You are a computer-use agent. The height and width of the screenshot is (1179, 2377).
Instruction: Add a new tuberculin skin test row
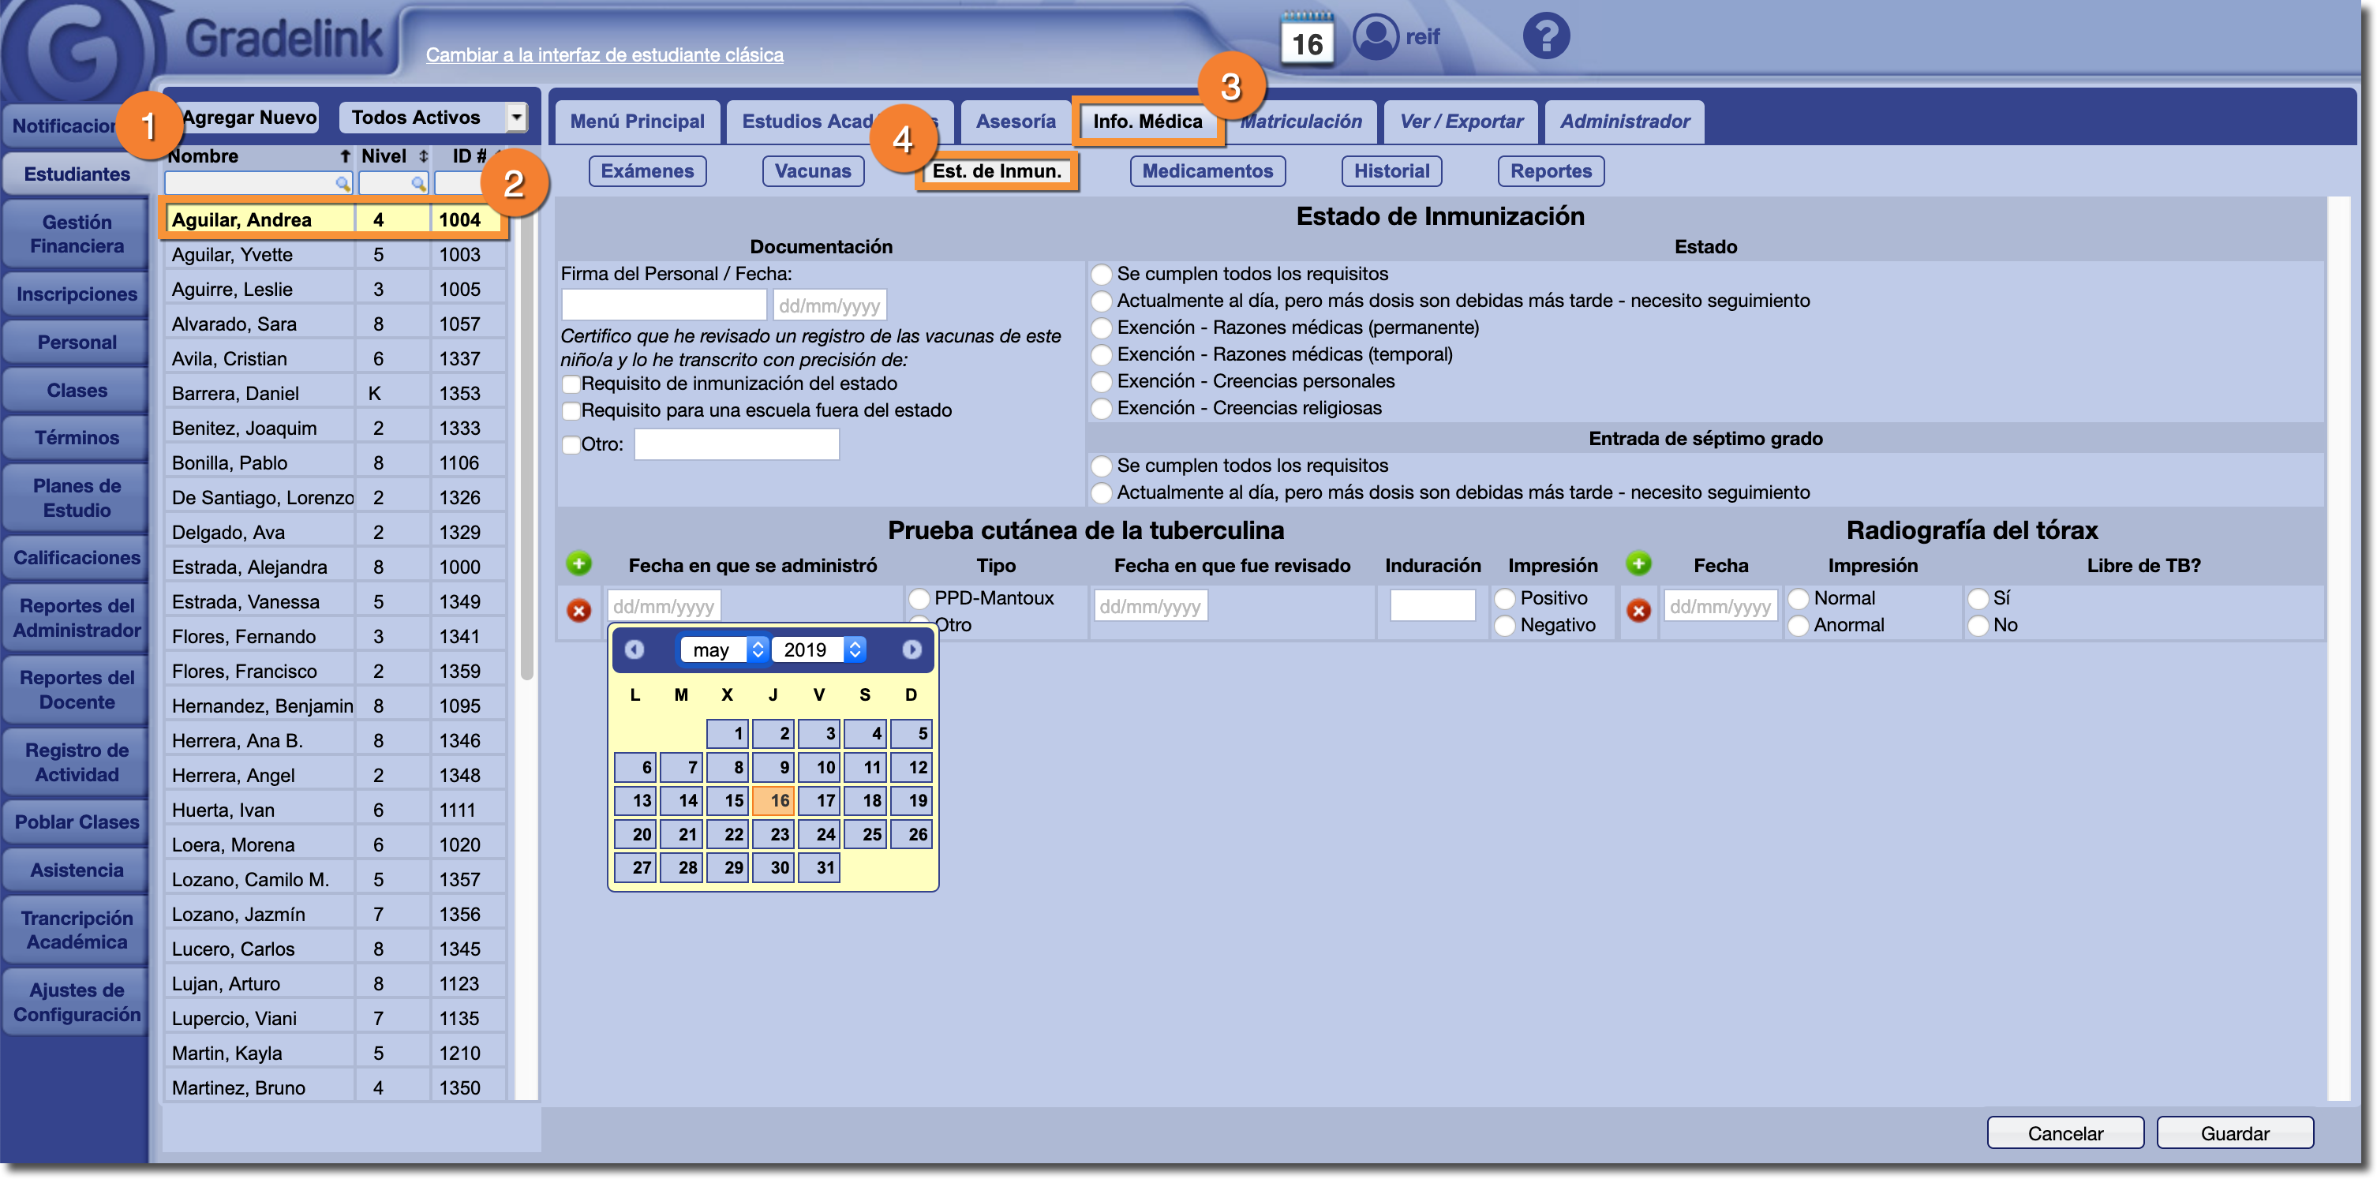(x=578, y=563)
